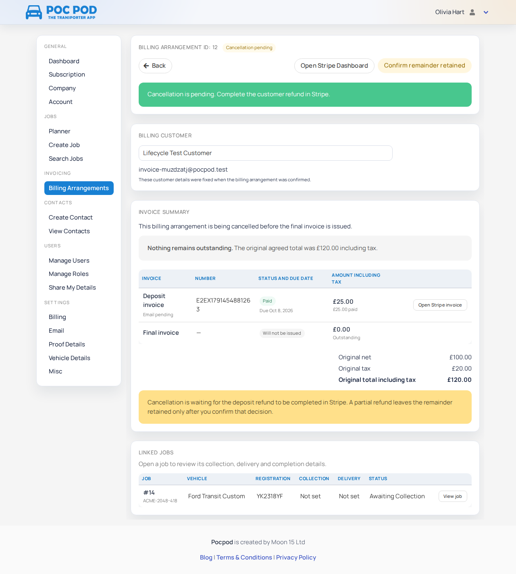The image size is (516, 574).
Task: Open Misc settings
Action: [55, 371]
